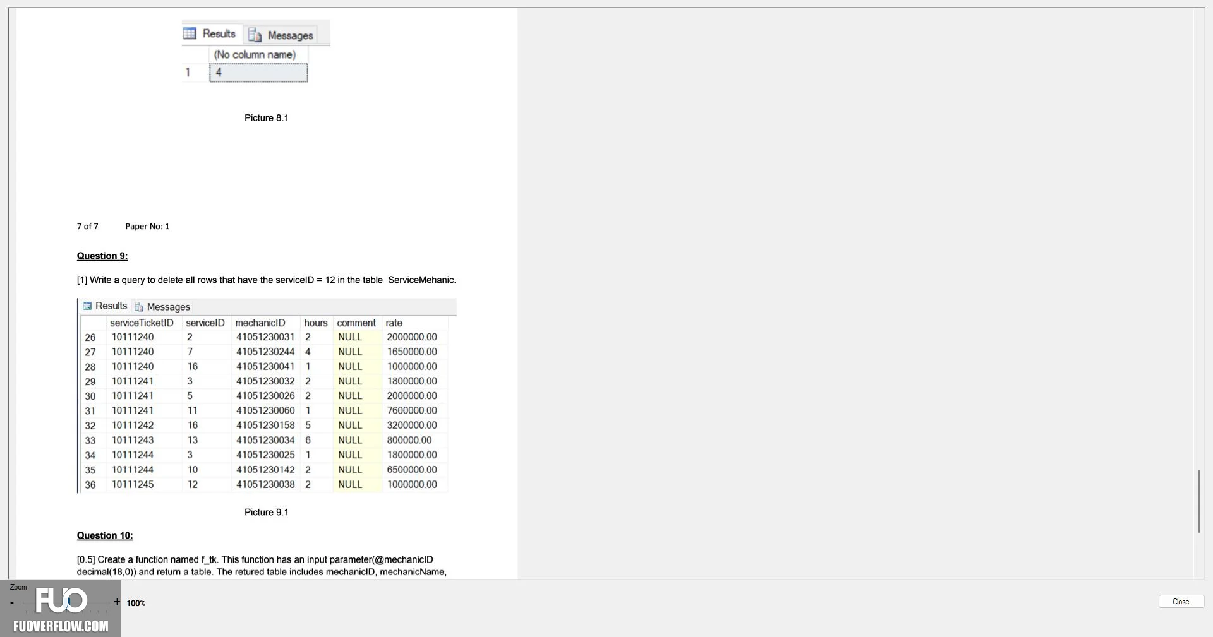The height and width of the screenshot is (637, 1213).
Task: Click the vertical scrollbar thumb on right
Action: pyautogui.click(x=1198, y=501)
